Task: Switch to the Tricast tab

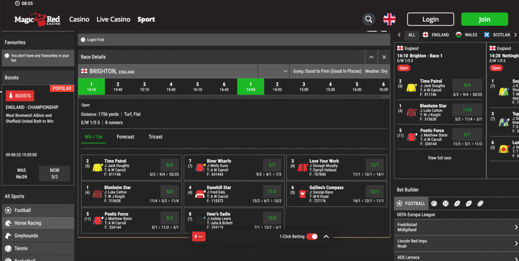Action: tap(155, 137)
